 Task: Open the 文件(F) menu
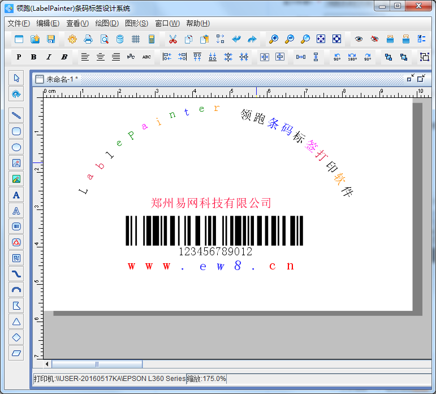pyautogui.click(x=19, y=23)
